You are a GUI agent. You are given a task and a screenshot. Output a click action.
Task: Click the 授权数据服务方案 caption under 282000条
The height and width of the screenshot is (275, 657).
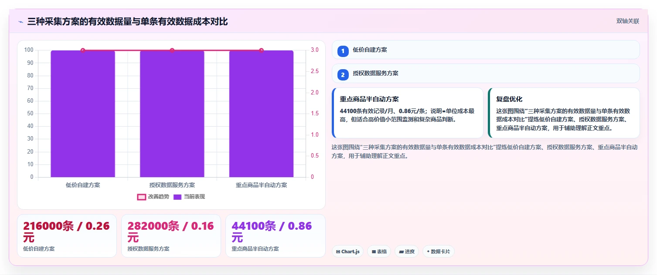point(148,249)
